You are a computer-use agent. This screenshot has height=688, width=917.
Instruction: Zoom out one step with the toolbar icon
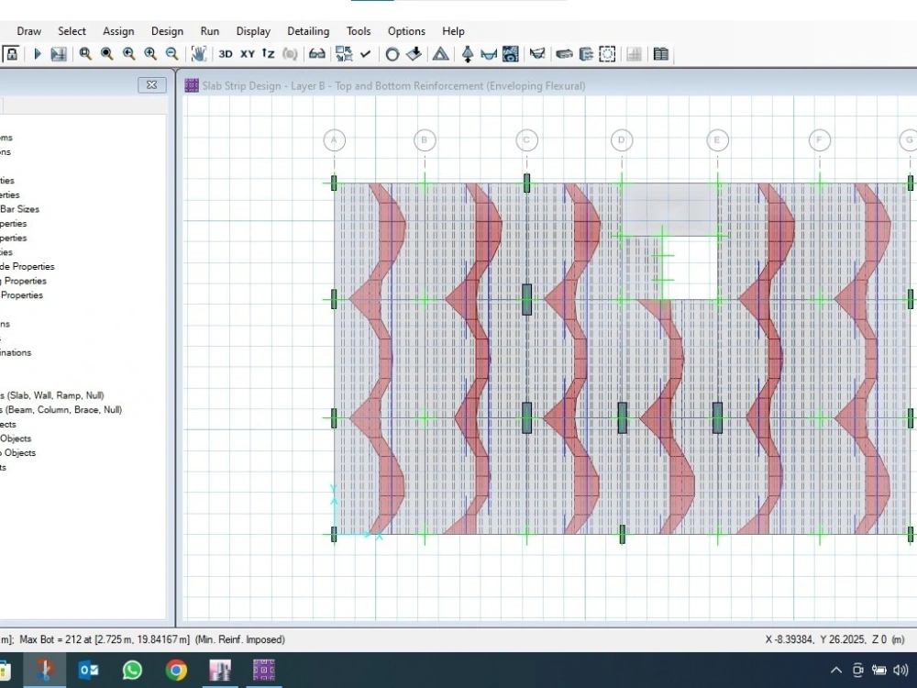pyautogui.click(x=172, y=54)
